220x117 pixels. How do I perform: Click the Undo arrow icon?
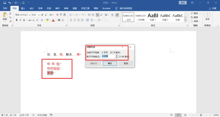coord(10,3)
